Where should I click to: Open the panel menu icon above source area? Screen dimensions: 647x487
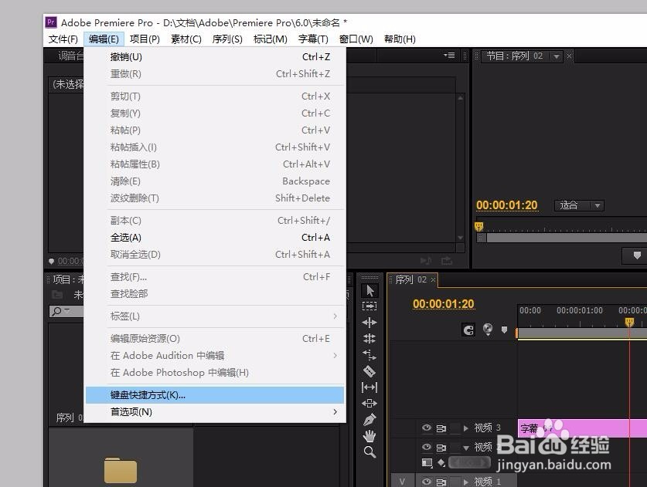point(449,56)
